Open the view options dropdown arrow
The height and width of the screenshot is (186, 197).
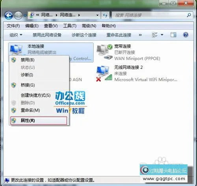[162, 35]
